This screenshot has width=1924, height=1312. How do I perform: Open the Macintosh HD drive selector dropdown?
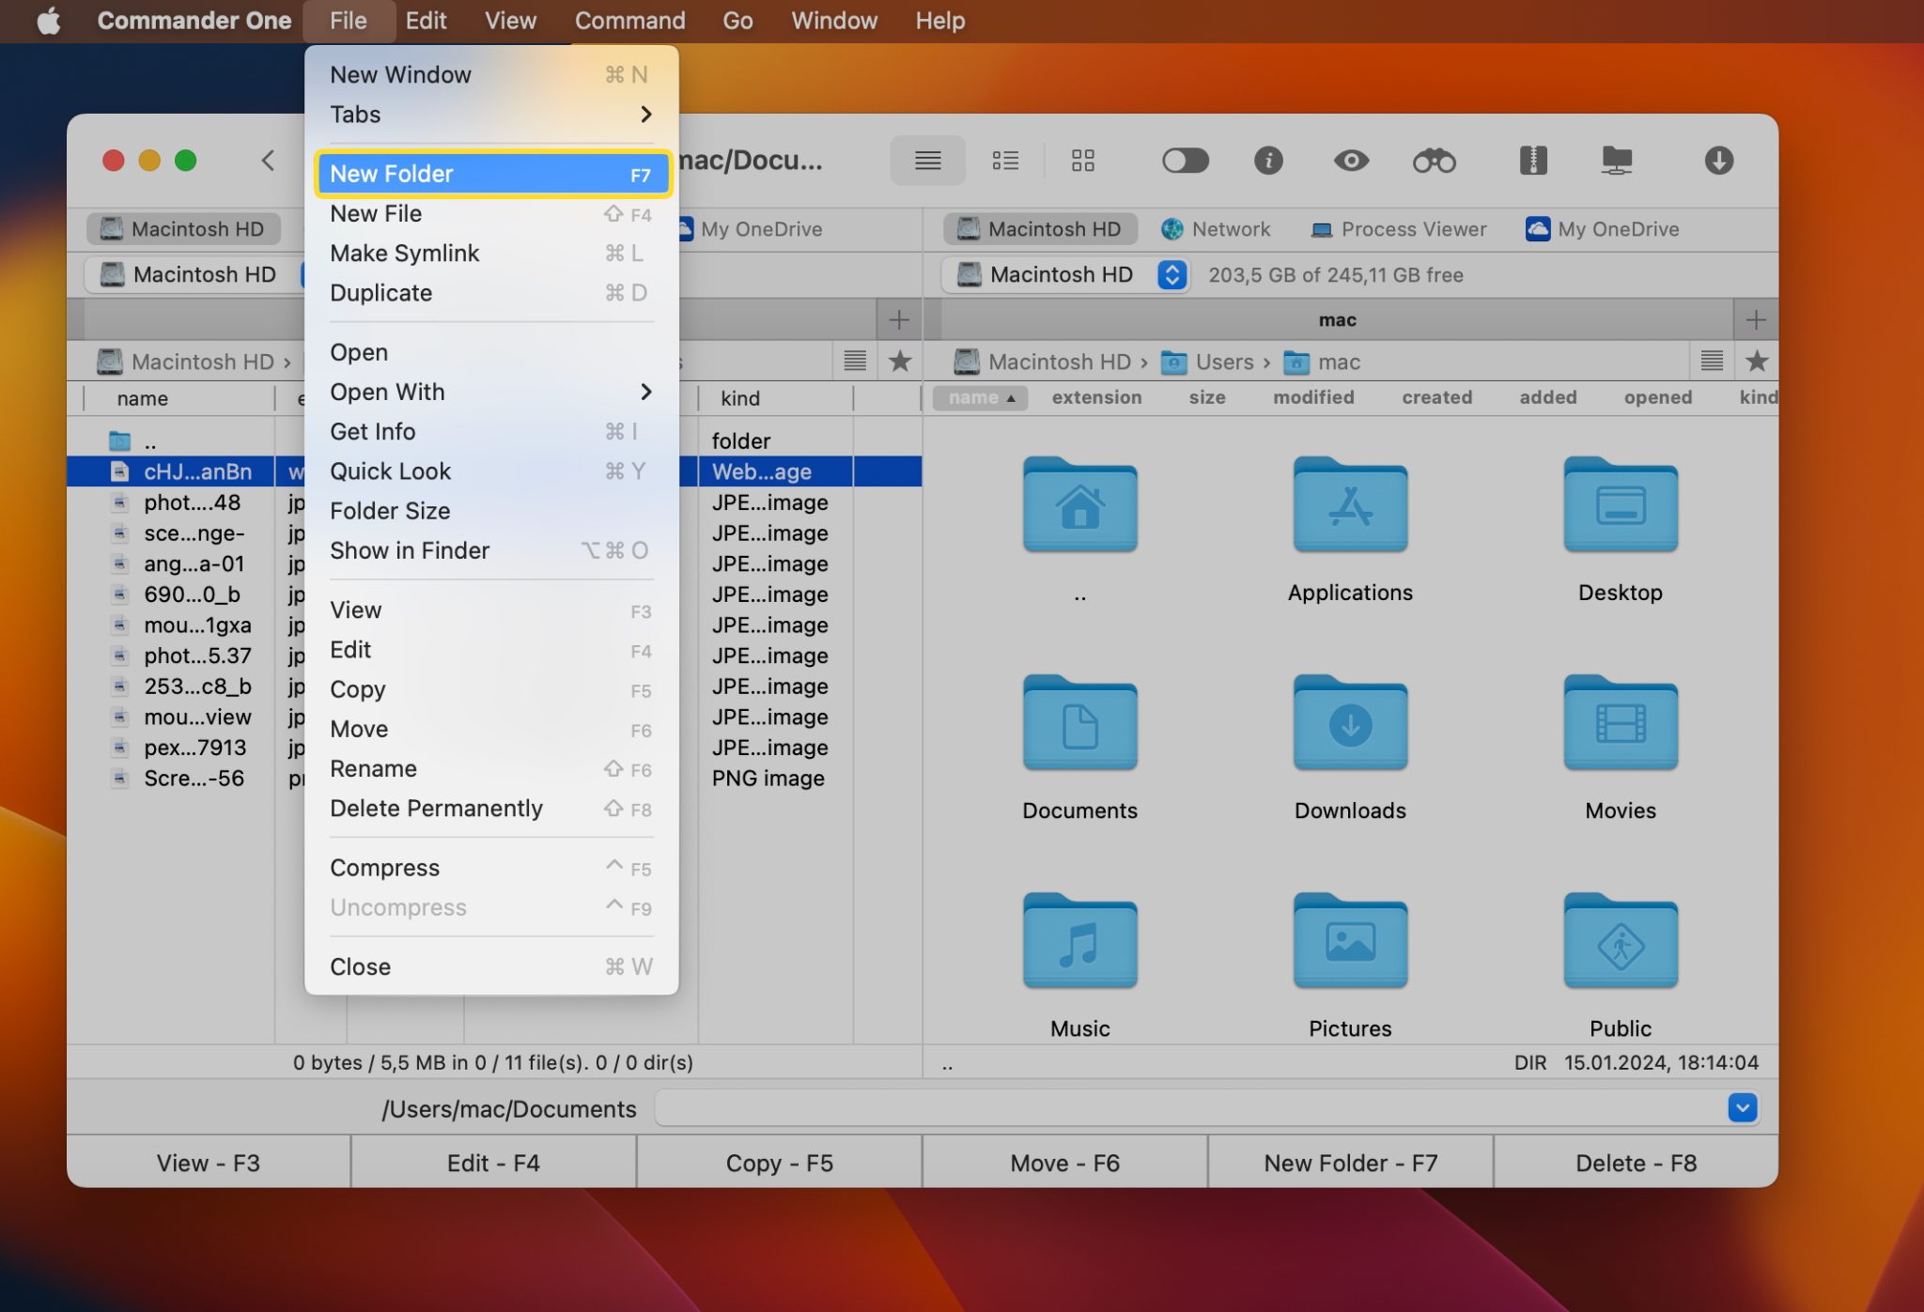tap(1171, 274)
